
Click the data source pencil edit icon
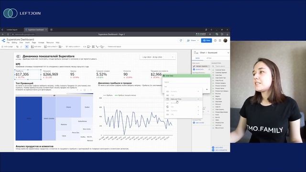pyautogui.click(x=194, y=66)
